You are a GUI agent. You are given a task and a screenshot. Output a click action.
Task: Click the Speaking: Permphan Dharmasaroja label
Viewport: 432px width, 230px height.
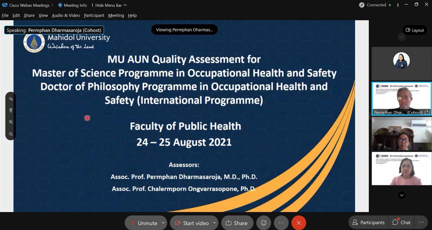tap(54, 30)
